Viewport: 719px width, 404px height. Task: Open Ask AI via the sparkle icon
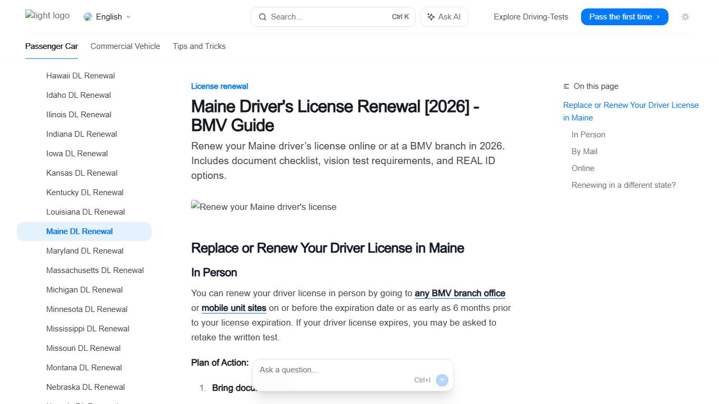(x=431, y=17)
